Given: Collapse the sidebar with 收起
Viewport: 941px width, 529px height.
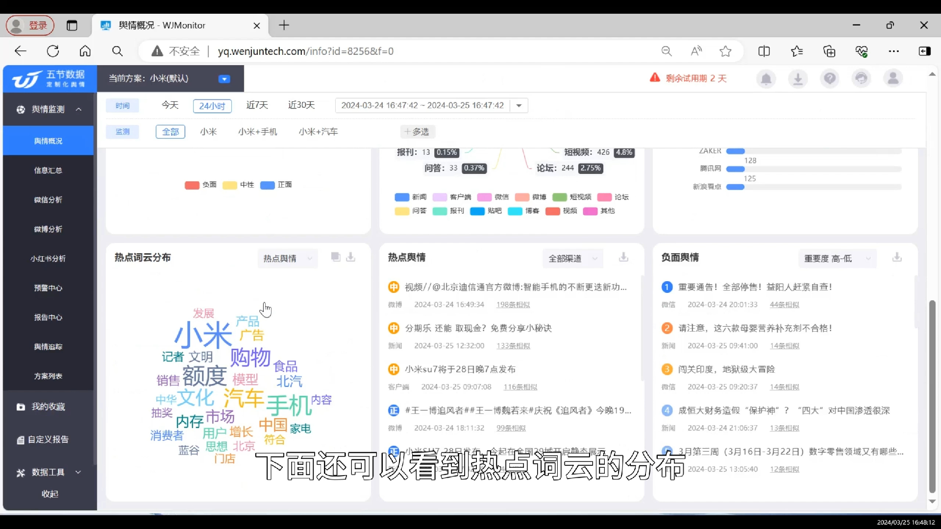Looking at the screenshot, I should point(50,494).
